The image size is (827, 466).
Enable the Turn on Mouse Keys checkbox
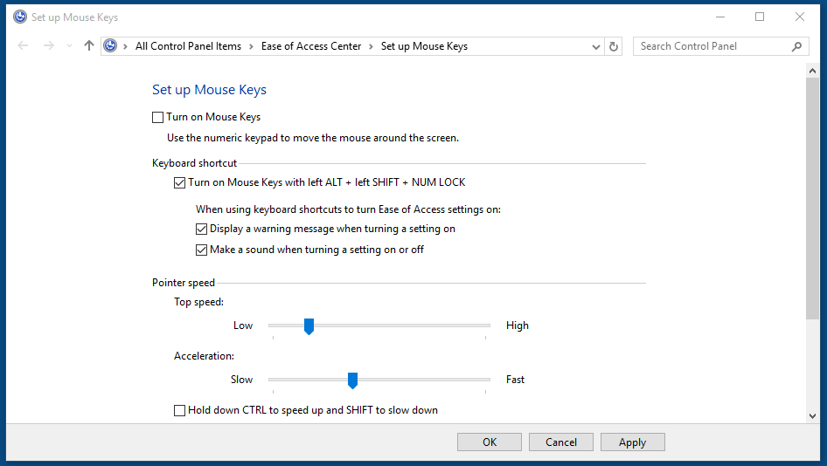pos(157,117)
